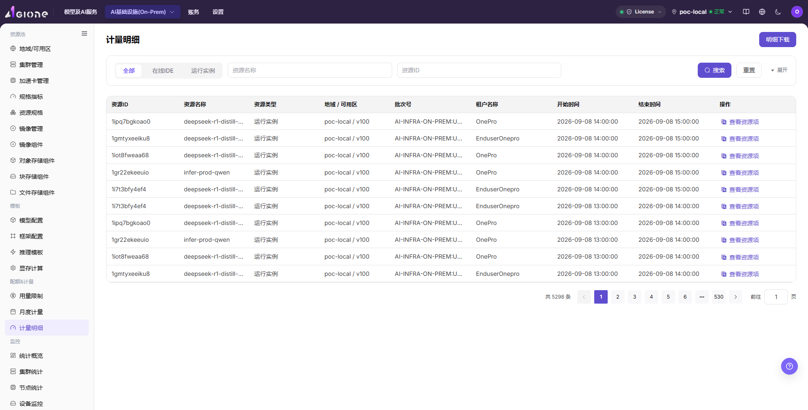
Task: Open 加速卡管理 in the sidebar
Action: click(x=47, y=81)
